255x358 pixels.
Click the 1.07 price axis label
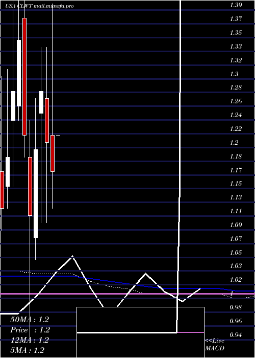[x=236, y=239]
